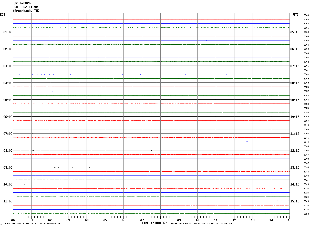This screenshot has width=310, height=227.
Task: Select minute tick label '08' on time axis
Action: [x=160, y=220]
